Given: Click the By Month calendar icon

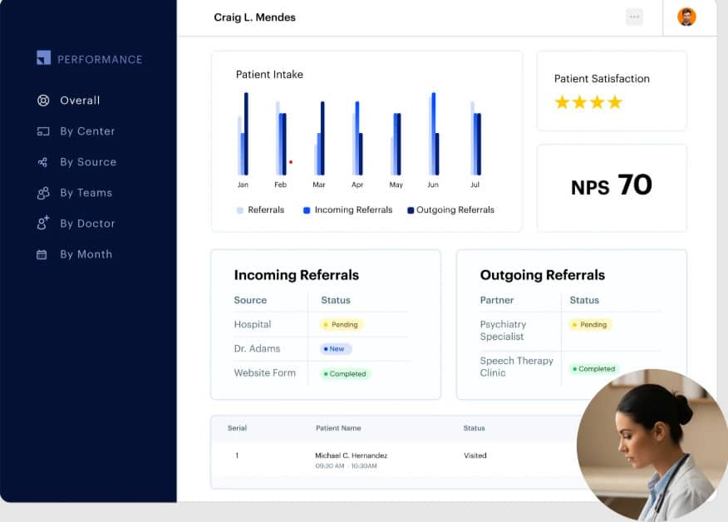Looking at the screenshot, I should pyautogui.click(x=42, y=254).
